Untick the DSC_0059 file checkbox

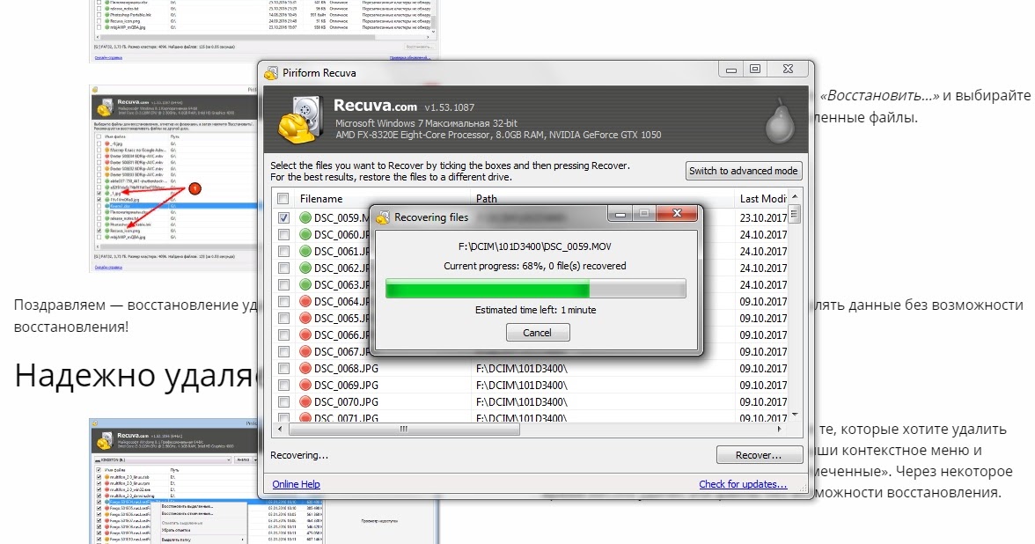283,218
